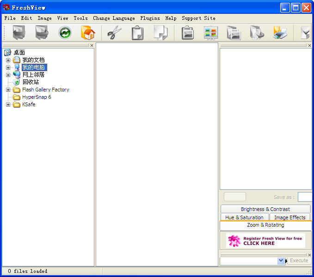Screen dimensions: 314x277
Task: Go to the Home folder icon
Action: (x=87, y=33)
